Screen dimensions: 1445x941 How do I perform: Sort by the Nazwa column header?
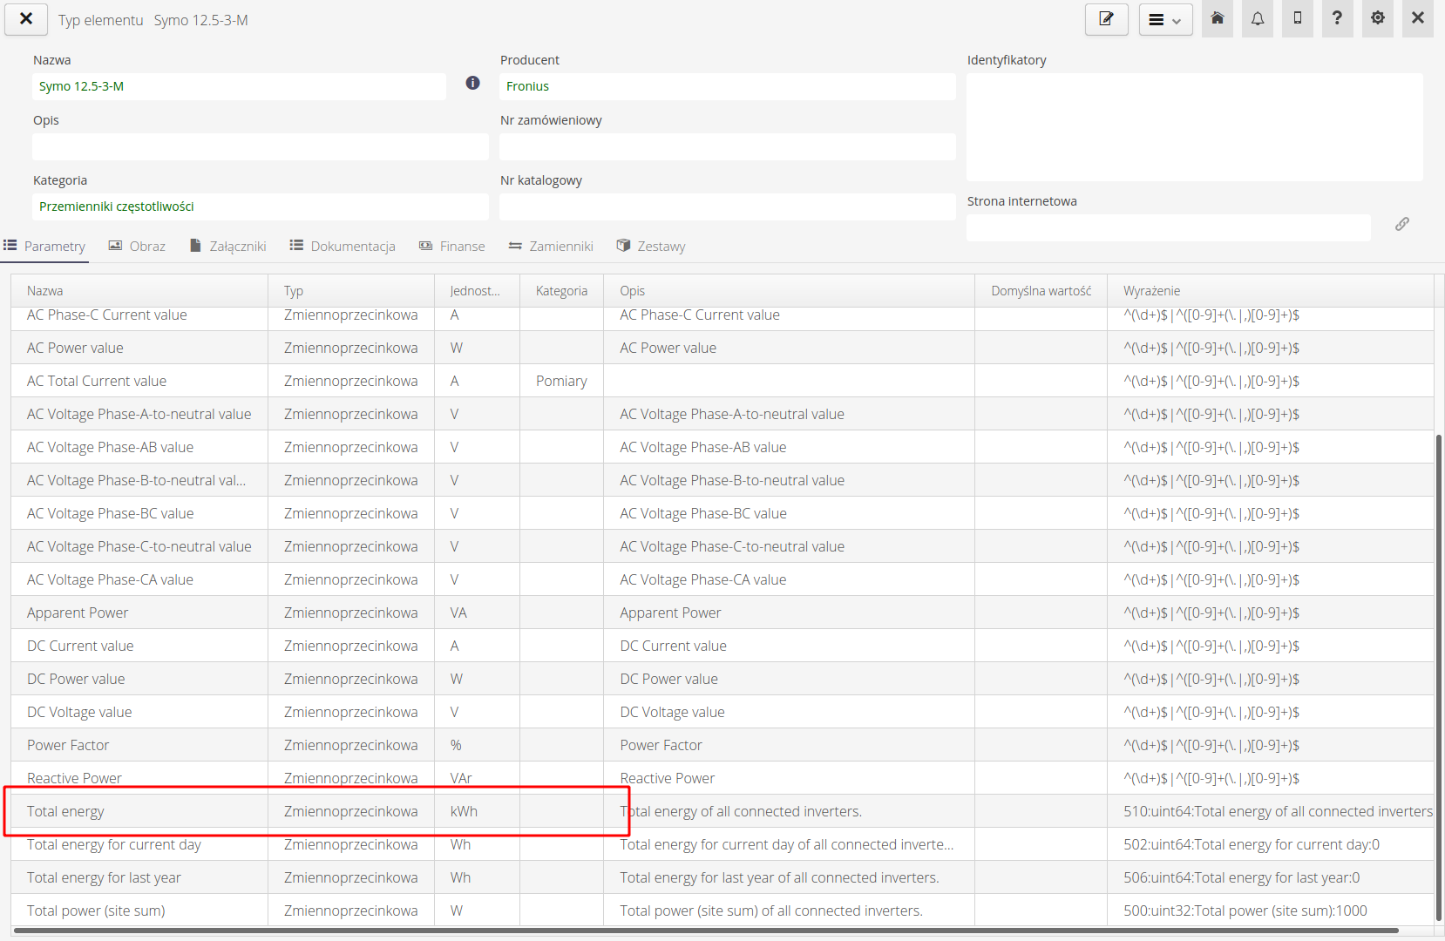coord(45,291)
